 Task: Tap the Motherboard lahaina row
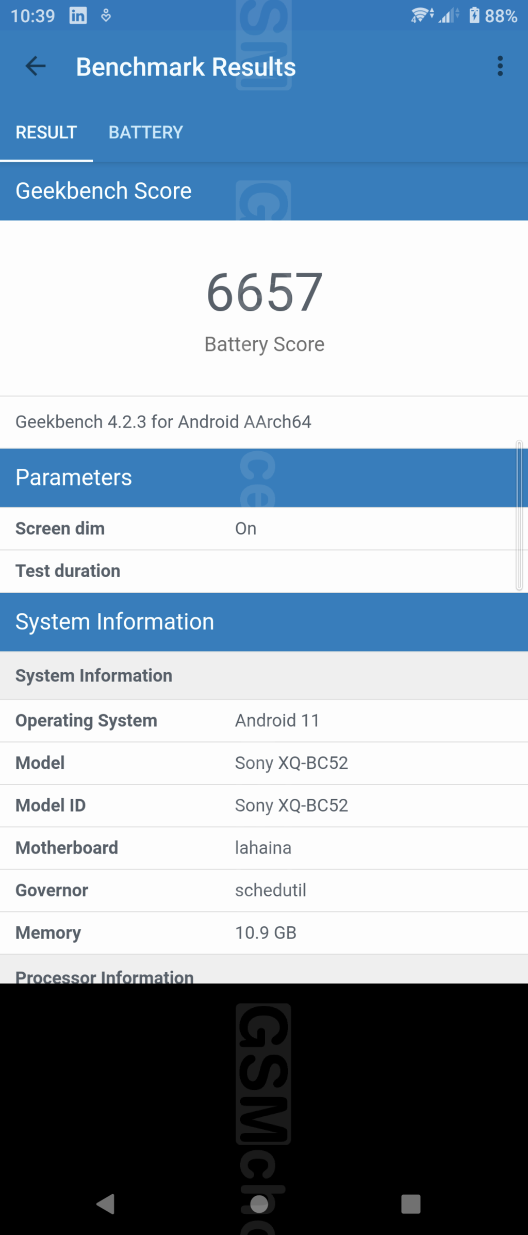[264, 848]
